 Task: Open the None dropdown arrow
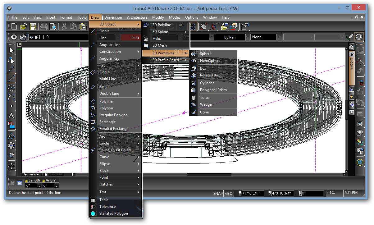click(x=279, y=37)
